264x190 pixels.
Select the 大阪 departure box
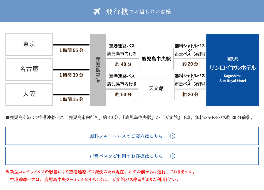pyautogui.click(x=29, y=94)
